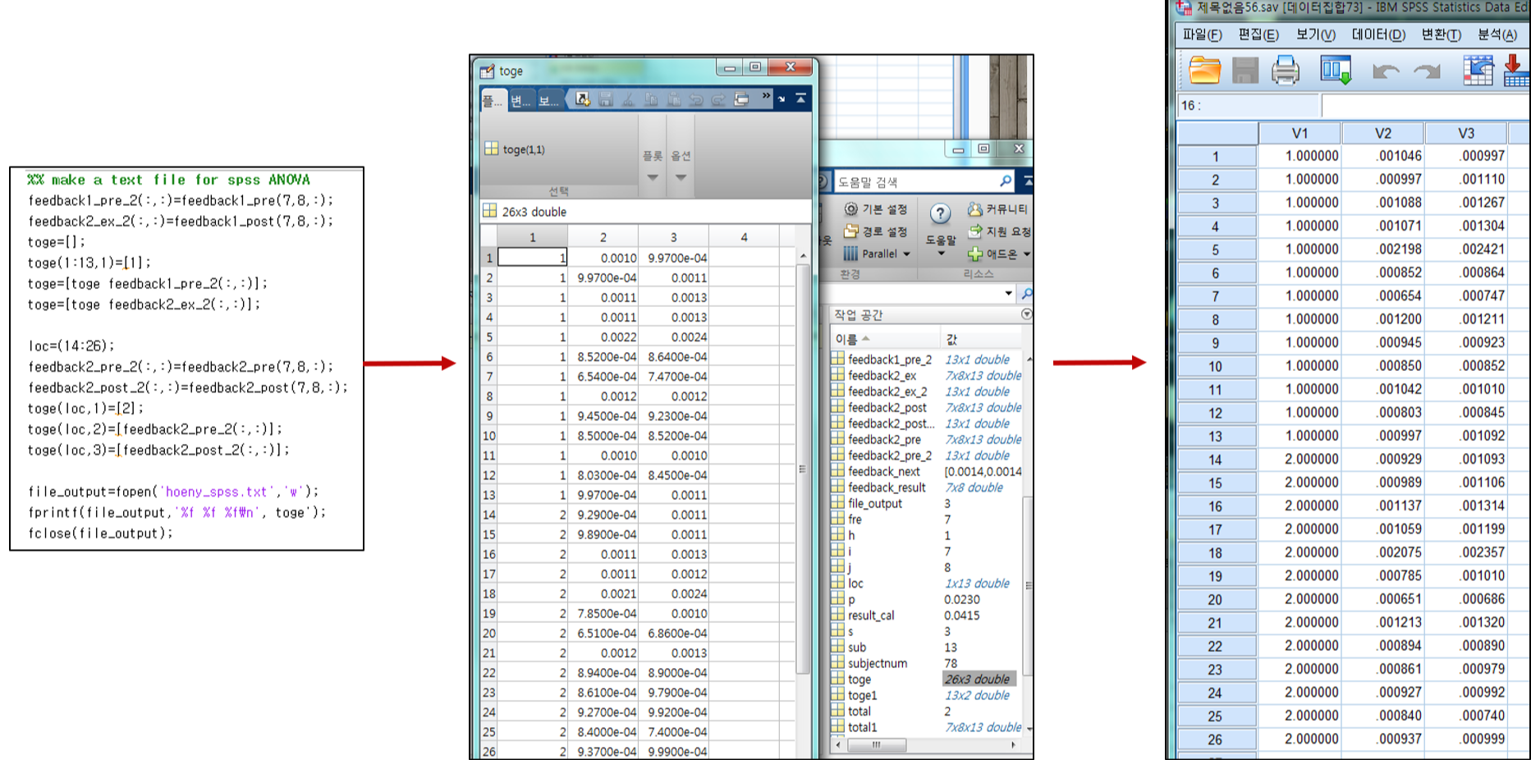
Task: Open the plot (플롯) dropdown in toge window
Action: pyautogui.click(x=653, y=177)
